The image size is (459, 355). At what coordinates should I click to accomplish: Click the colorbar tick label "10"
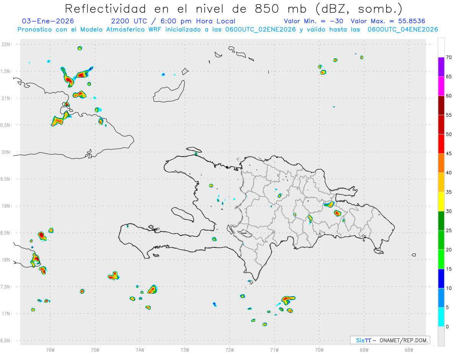coord(449,288)
